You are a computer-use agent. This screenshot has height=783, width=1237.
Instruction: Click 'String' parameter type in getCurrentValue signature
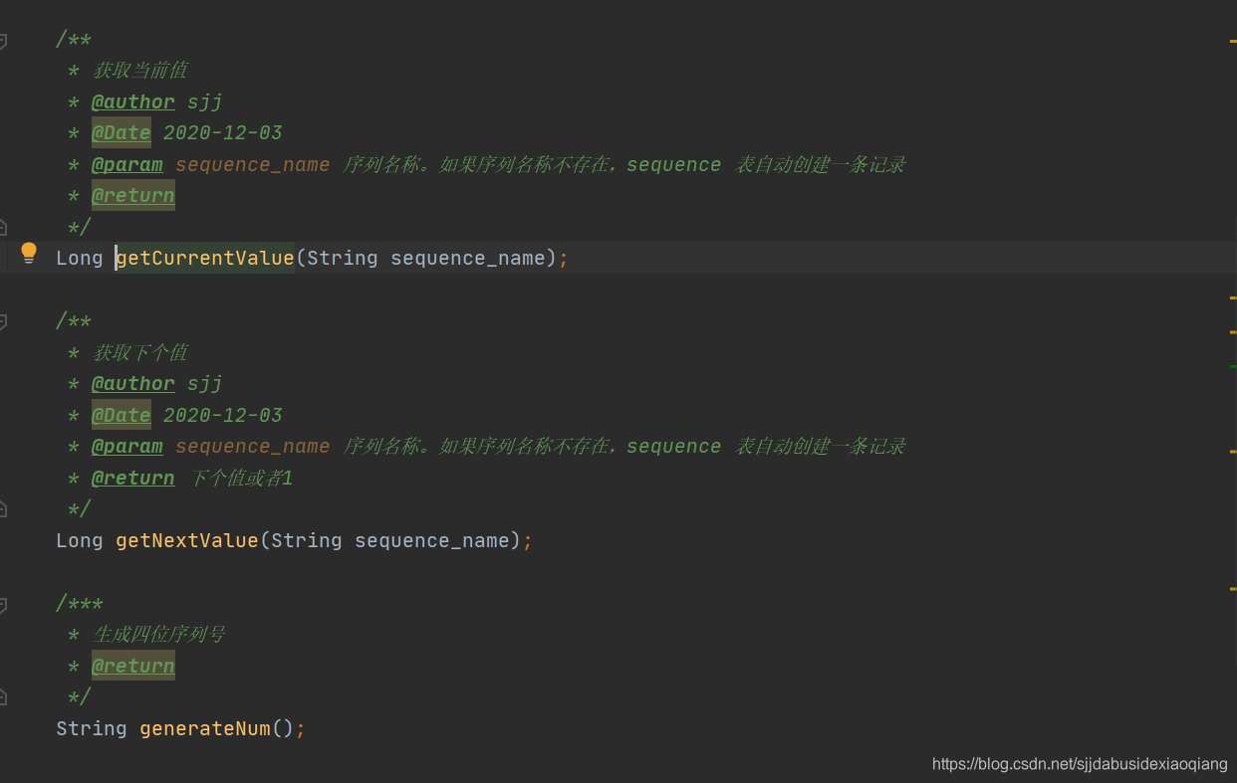343,258
